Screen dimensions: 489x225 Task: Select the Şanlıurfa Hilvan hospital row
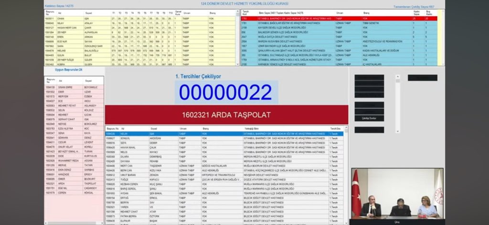tap(339, 51)
